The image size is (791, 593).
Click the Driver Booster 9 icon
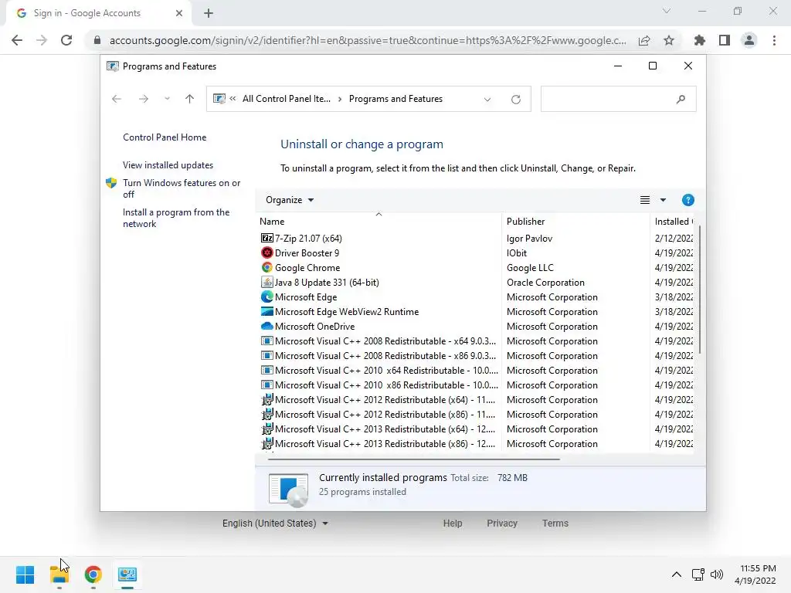tap(266, 252)
